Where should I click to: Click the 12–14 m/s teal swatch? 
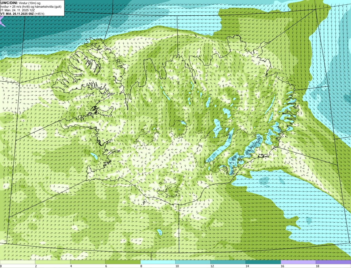228,262
